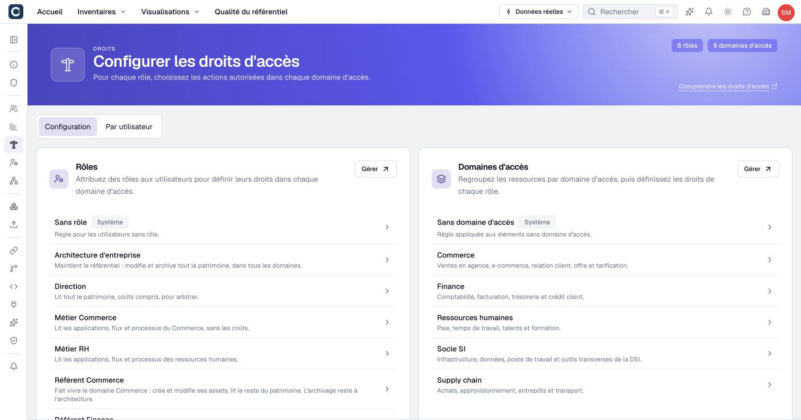The image size is (801, 420).
Task: Open the chain link icon in sidebar
Action: coord(14,251)
